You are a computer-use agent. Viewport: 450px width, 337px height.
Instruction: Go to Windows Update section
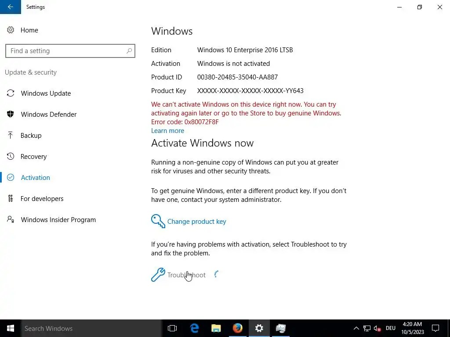[x=46, y=93]
